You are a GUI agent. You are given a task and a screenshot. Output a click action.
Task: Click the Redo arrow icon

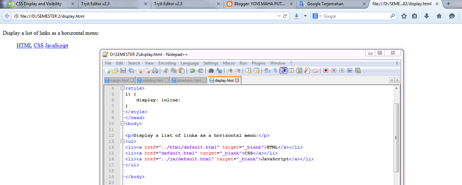coord(200,70)
